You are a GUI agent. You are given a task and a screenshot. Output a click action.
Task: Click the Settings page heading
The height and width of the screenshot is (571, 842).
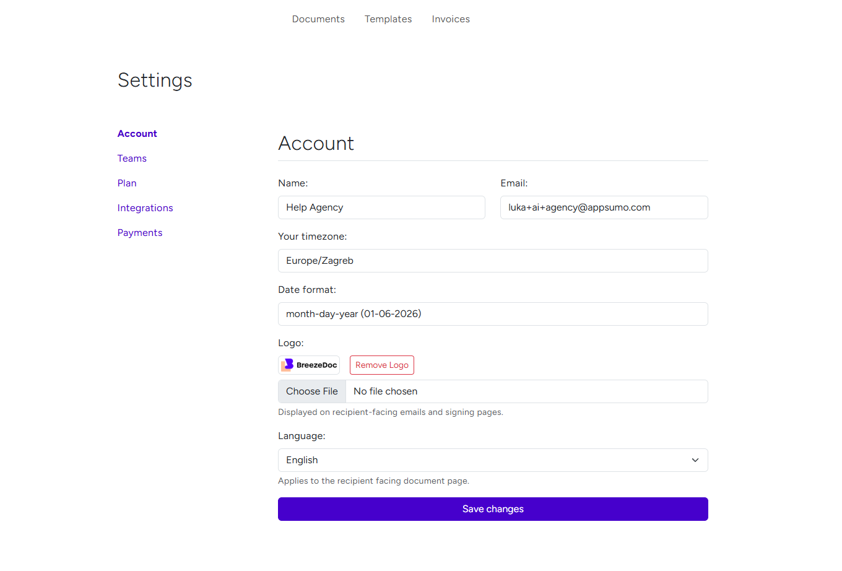[155, 80]
